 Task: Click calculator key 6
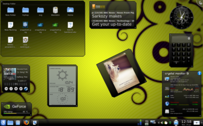184,54
